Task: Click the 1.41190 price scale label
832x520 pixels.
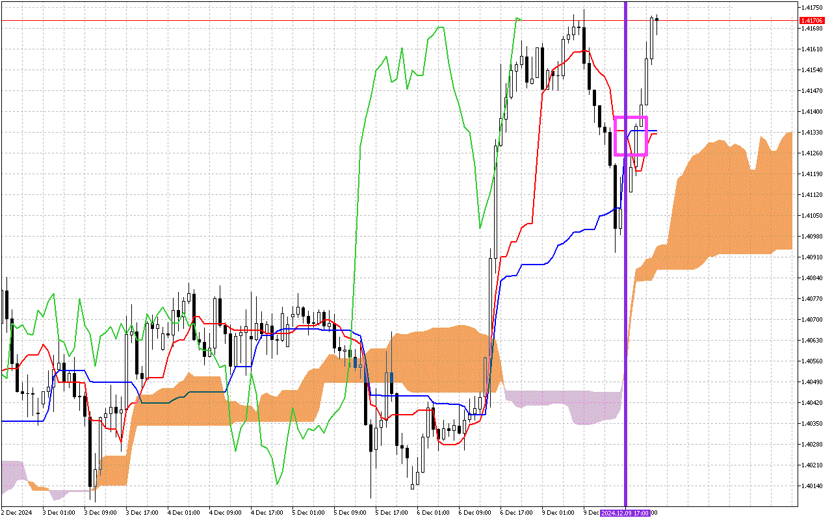Action: (811, 174)
